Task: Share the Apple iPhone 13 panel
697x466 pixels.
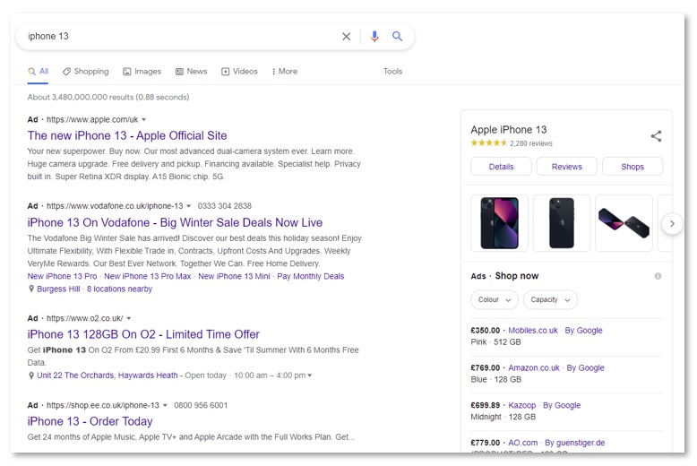Action: coord(656,136)
